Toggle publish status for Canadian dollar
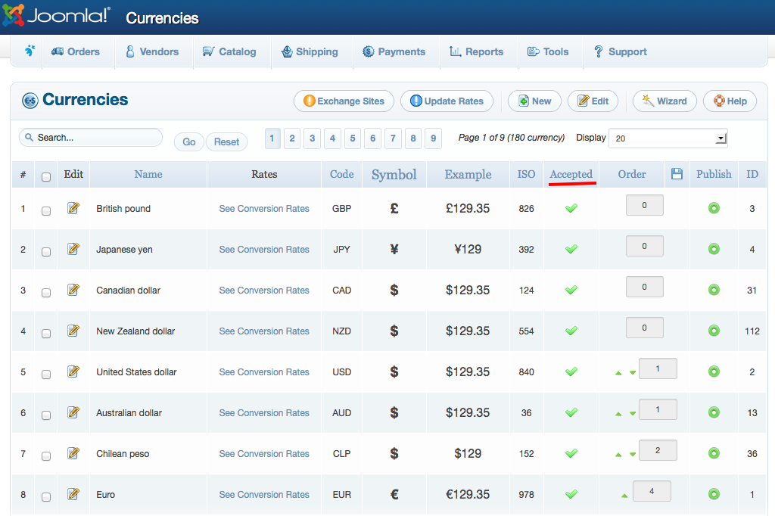Viewport: 775px width, 516px height. (x=714, y=290)
